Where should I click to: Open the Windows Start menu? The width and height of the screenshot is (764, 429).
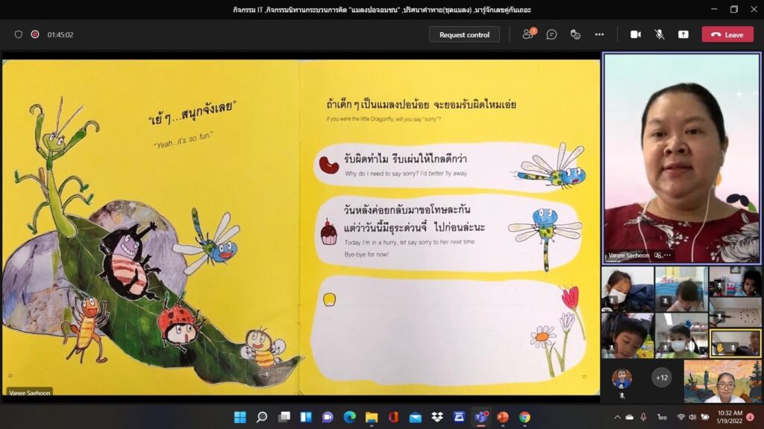click(x=240, y=417)
